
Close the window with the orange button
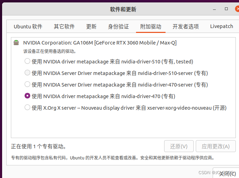[x=237, y=9]
